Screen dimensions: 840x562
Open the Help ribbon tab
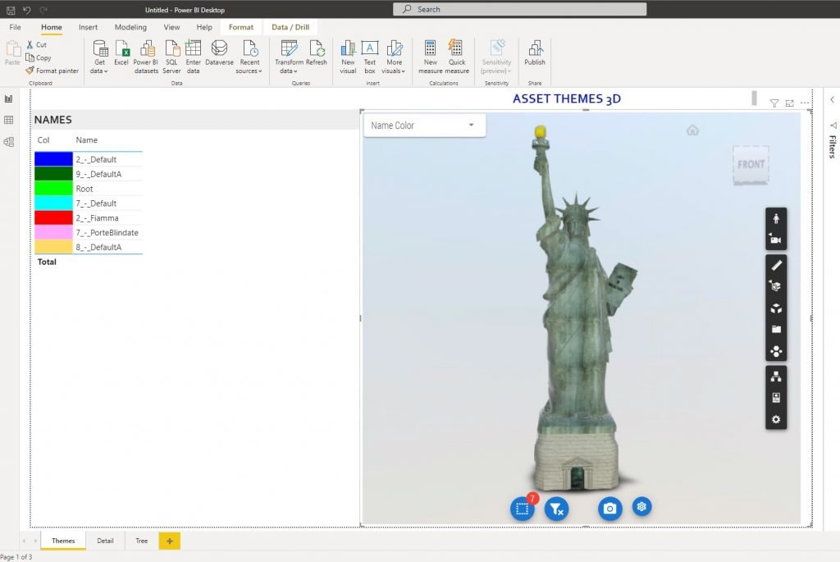click(x=204, y=27)
